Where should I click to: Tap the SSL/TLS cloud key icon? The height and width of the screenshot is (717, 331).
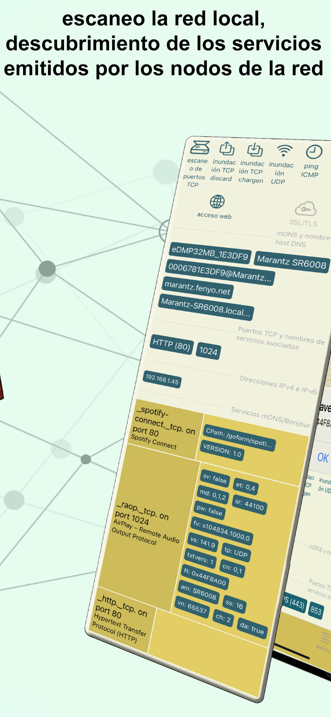tap(305, 209)
